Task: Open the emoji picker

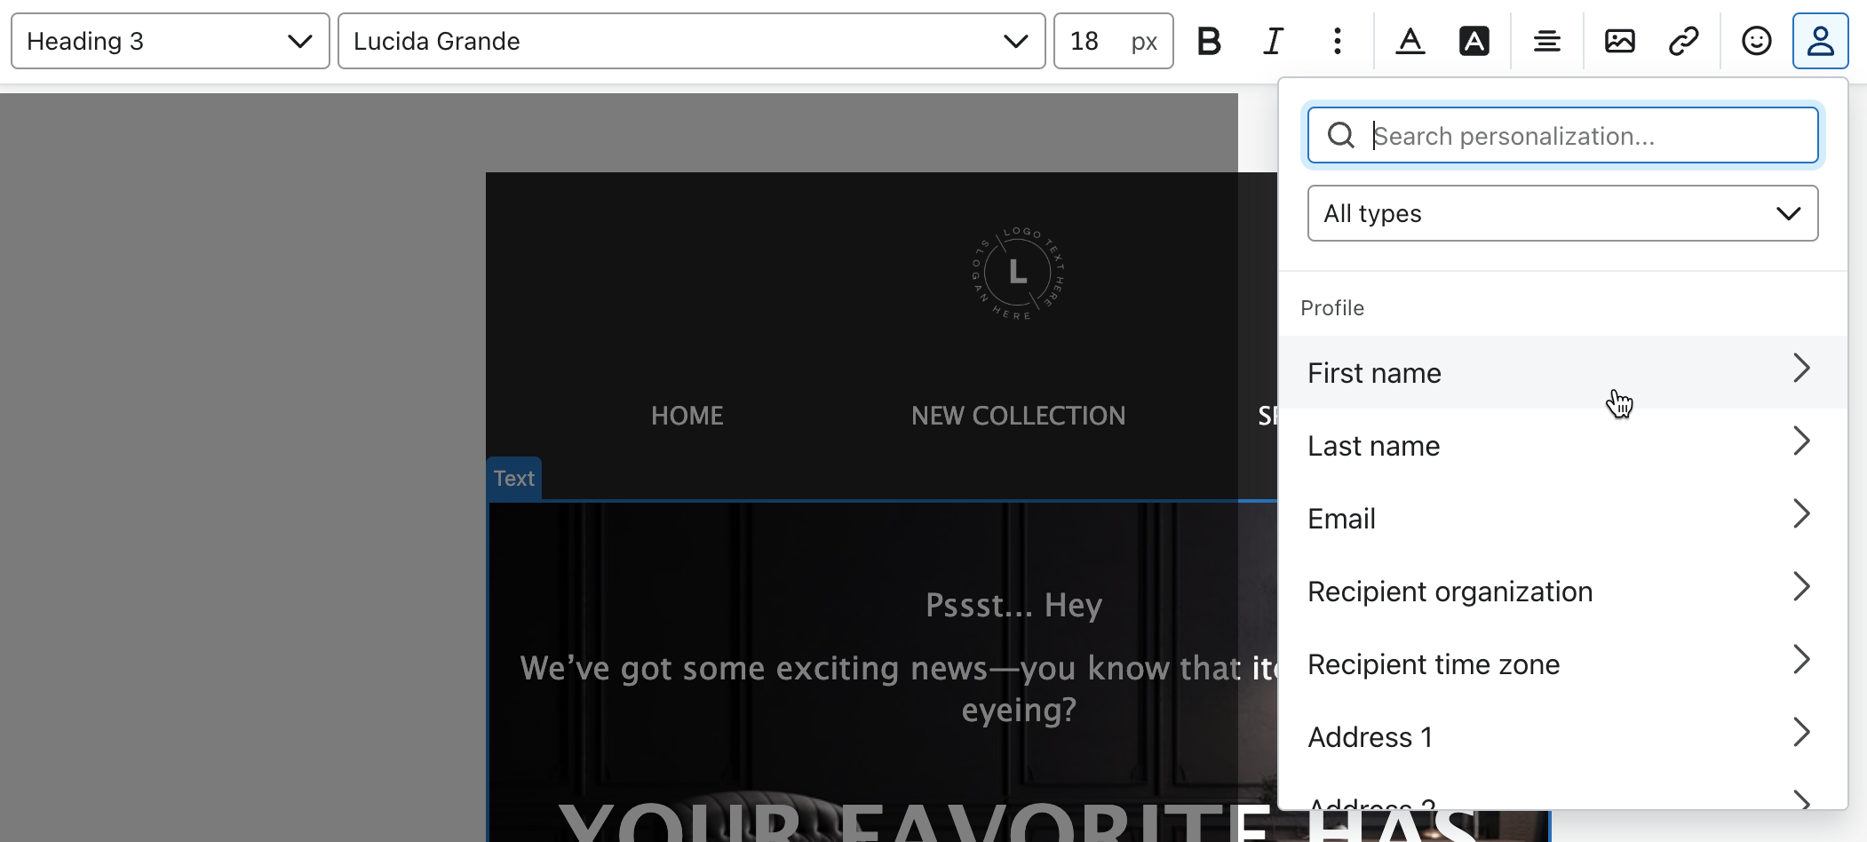Action: [1756, 41]
